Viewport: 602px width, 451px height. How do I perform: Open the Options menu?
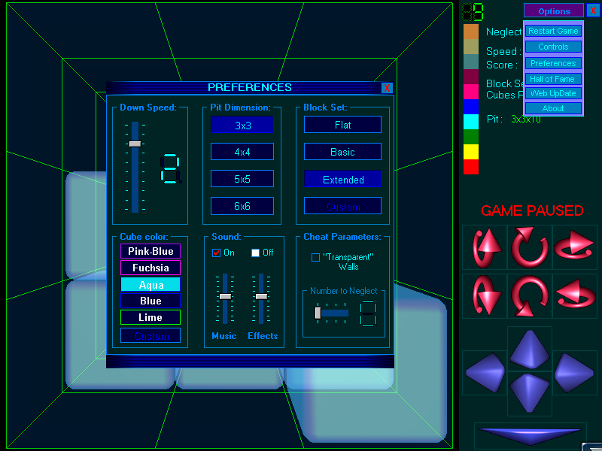554,11
